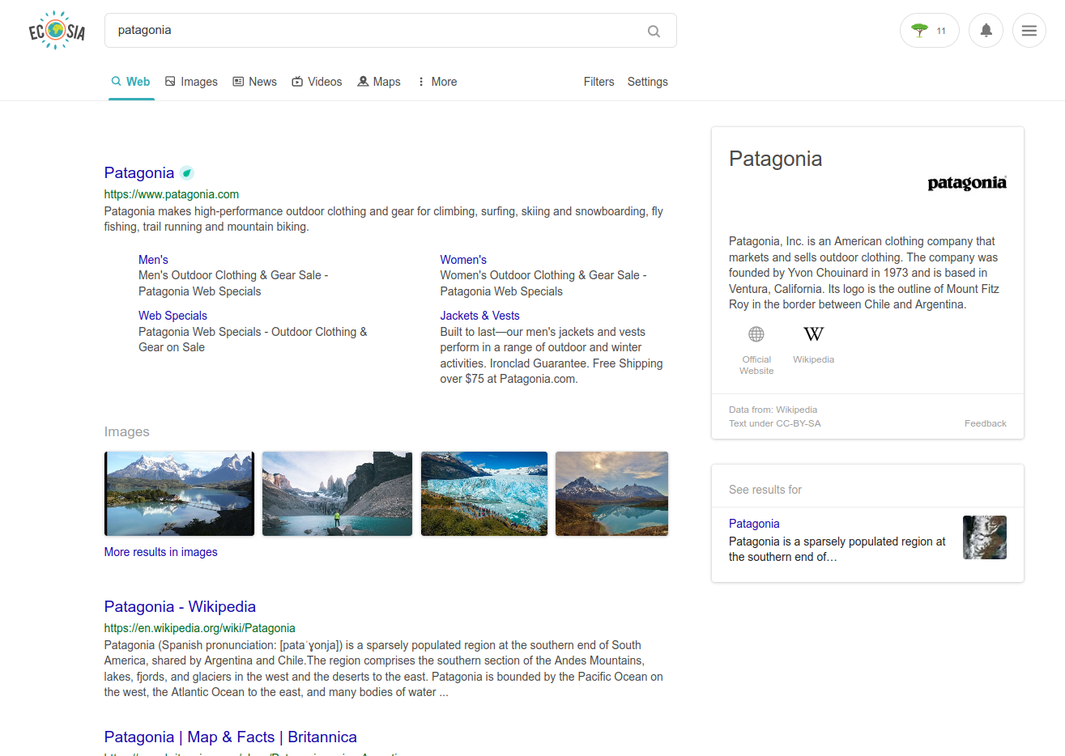The image size is (1065, 756).
Task: Switch to the Maps tab
Action: click(x=379, y=82)
